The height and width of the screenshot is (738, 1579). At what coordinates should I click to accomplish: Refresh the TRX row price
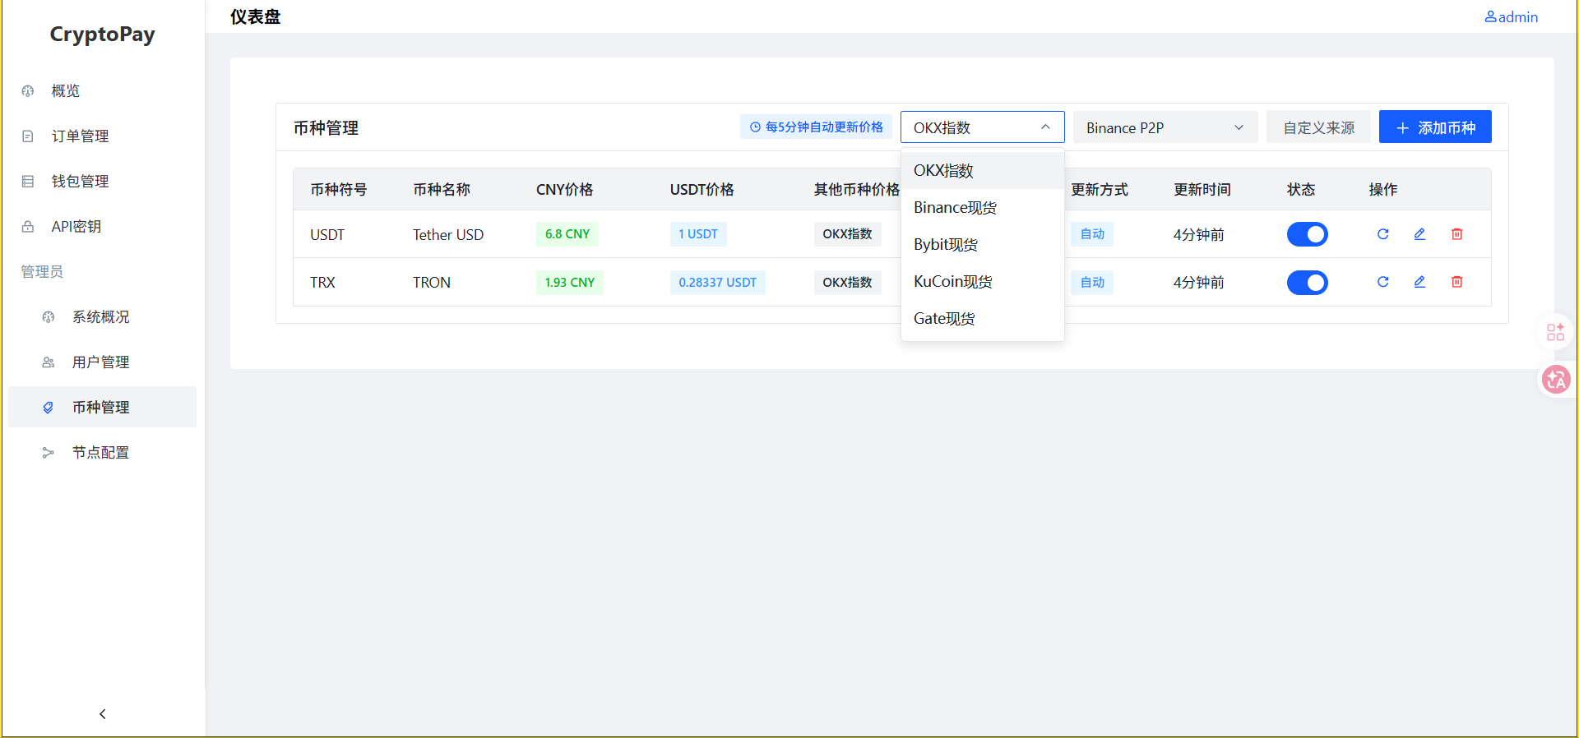[x=1382, y=282]
